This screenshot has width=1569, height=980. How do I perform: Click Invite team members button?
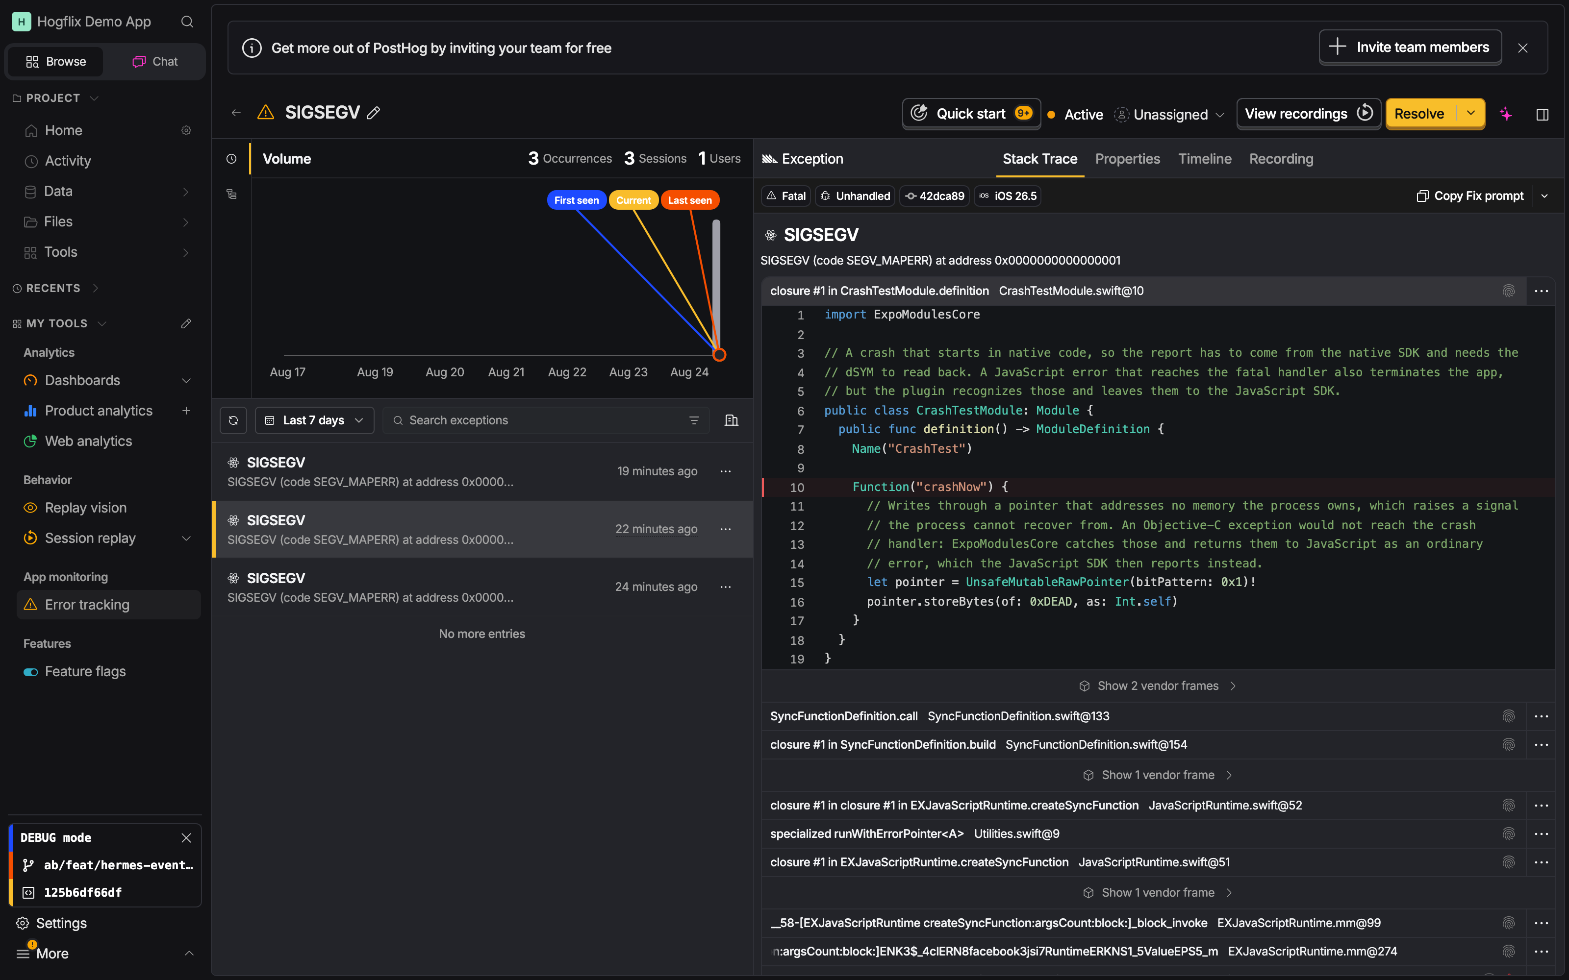(x=1410, y=48)
